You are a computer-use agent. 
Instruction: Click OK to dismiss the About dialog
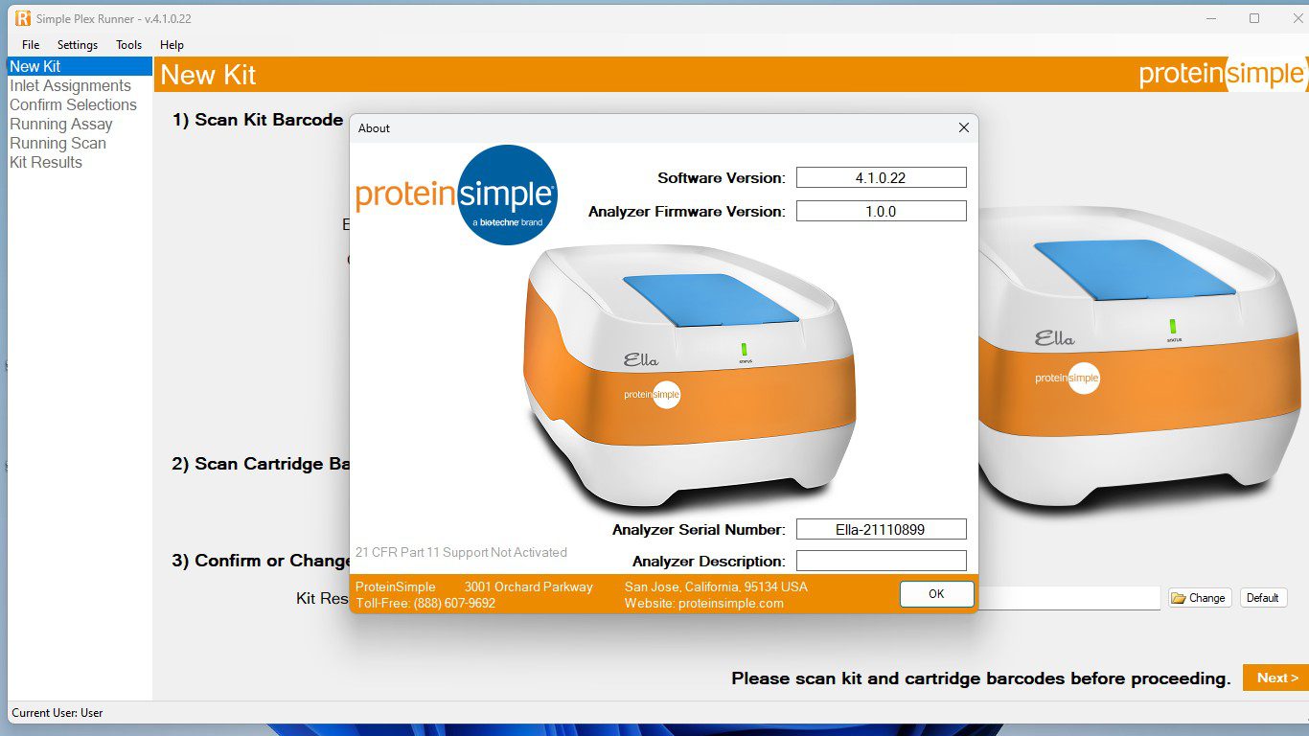pos(936,594)
